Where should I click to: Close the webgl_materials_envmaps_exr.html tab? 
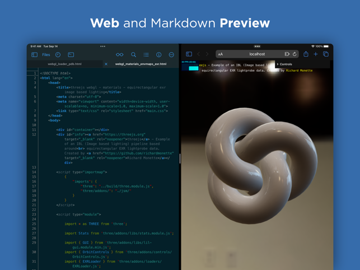[106, 64]
